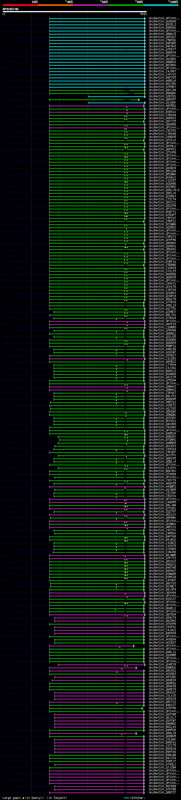
Task: Click the purple alignment bar for UniRef100_A9V5D1
Action: [x=98, y=106]
